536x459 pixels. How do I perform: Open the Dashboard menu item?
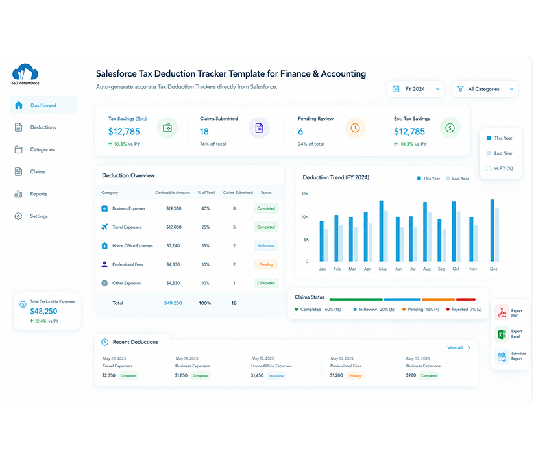[43, 105]
